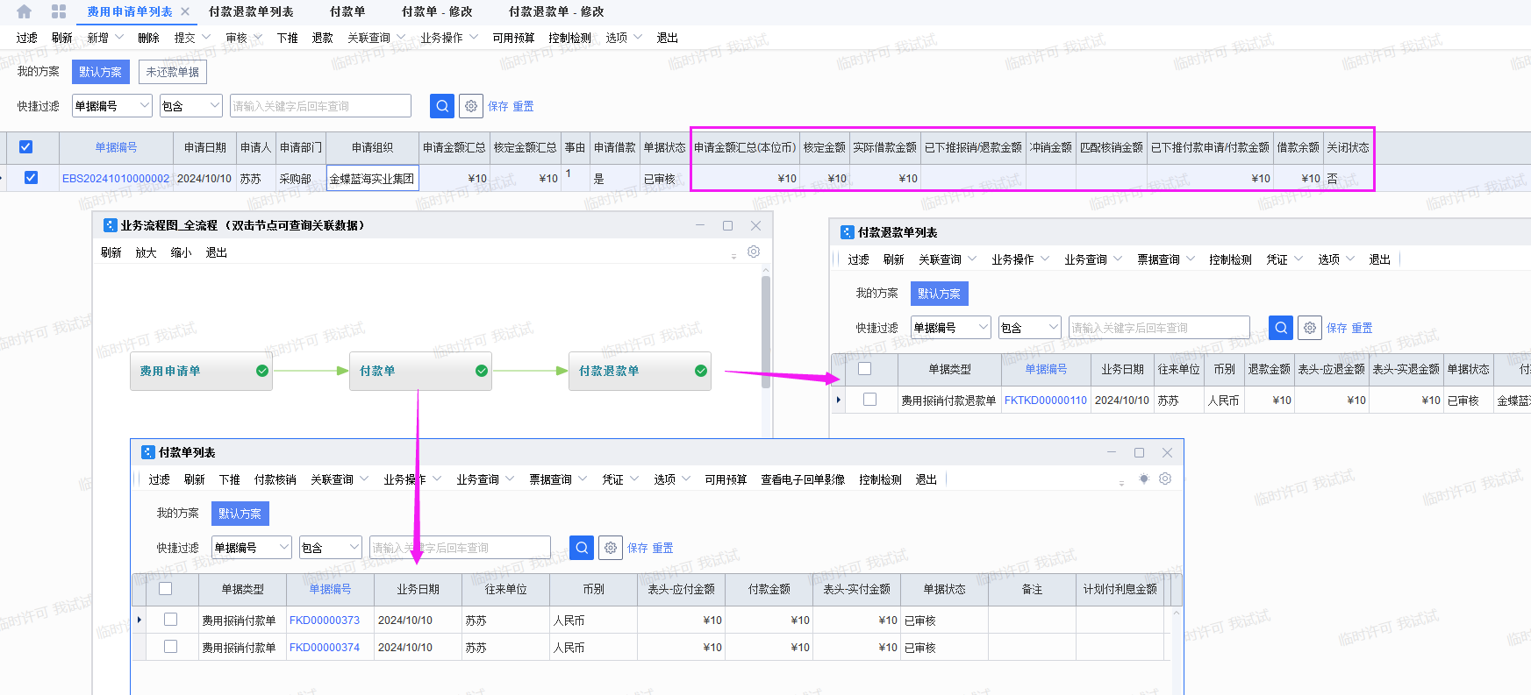The width and height of the screenshot is (1531, 695).
Task: Open settings gear in 付款单列表 toolbar
Action: pyautogui.click(x=1165, y=479)
